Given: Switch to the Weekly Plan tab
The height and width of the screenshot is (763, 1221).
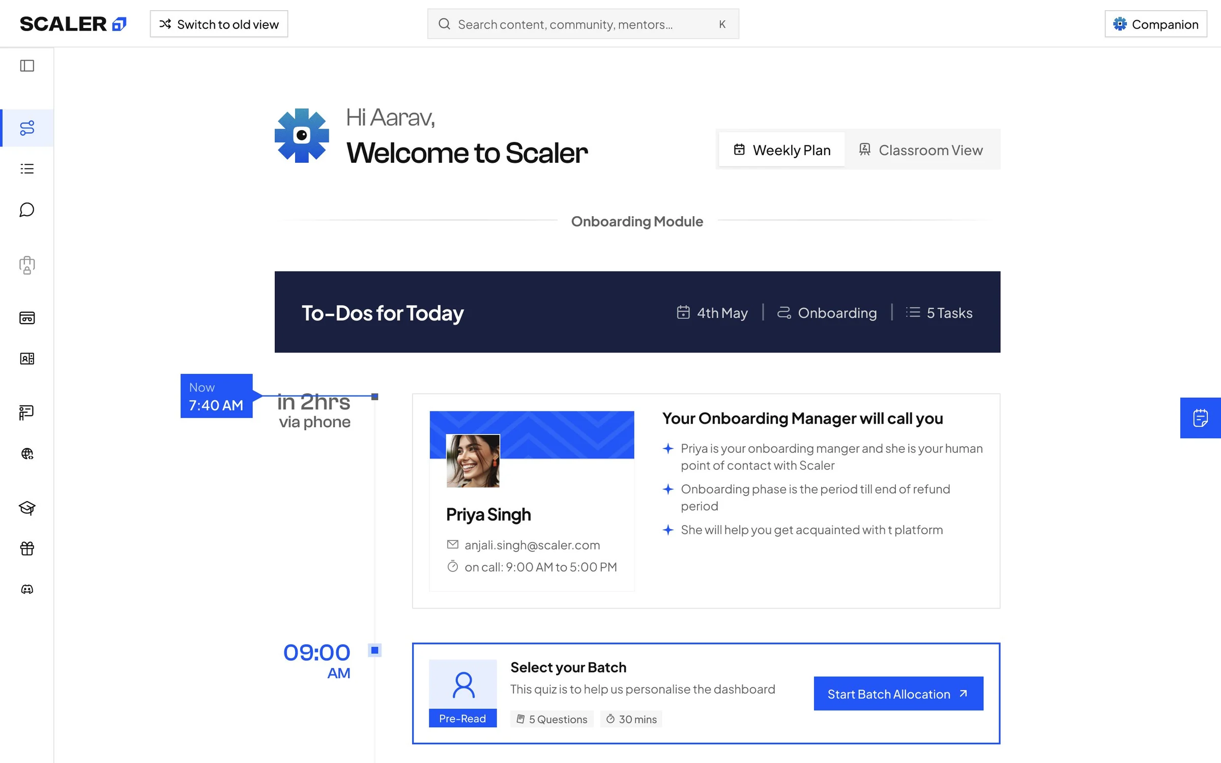Looking at the screenshot, I should tap(782, 150).
